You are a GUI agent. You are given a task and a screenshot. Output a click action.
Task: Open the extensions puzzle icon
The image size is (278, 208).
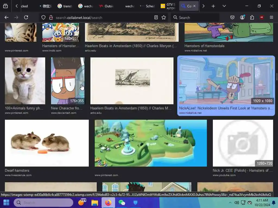coord(252,17)
